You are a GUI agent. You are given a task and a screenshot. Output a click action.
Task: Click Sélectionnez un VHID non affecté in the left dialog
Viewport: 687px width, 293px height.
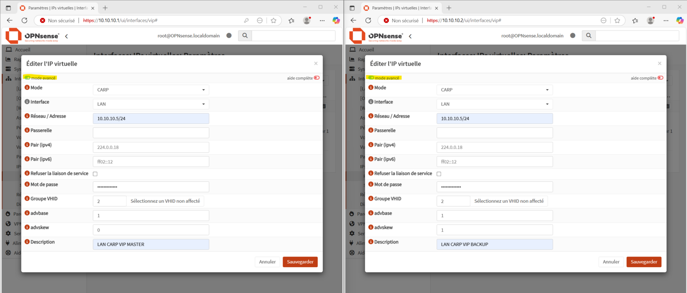tap(165, 201)
